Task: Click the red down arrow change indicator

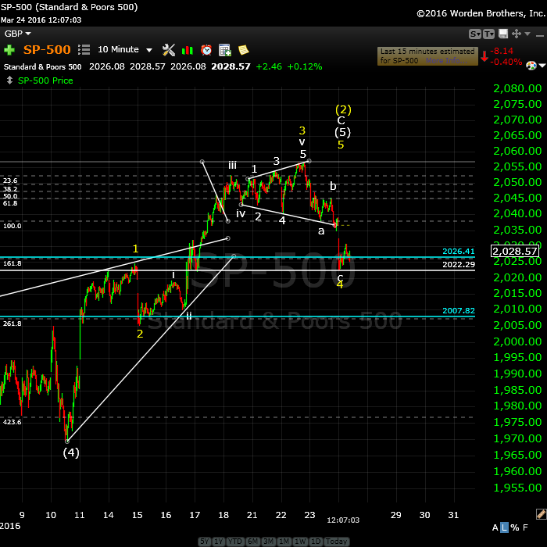Action: pos(484,56)
